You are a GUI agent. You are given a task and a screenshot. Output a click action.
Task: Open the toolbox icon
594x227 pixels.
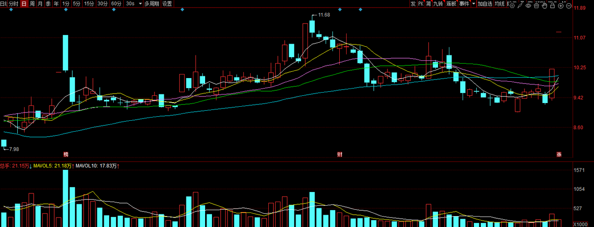click(x=536, y=5)
